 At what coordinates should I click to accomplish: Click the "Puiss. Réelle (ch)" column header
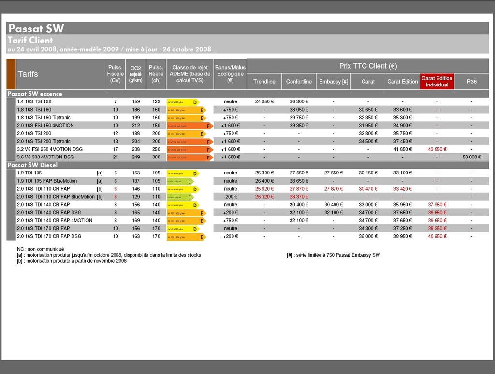point(156,74)
